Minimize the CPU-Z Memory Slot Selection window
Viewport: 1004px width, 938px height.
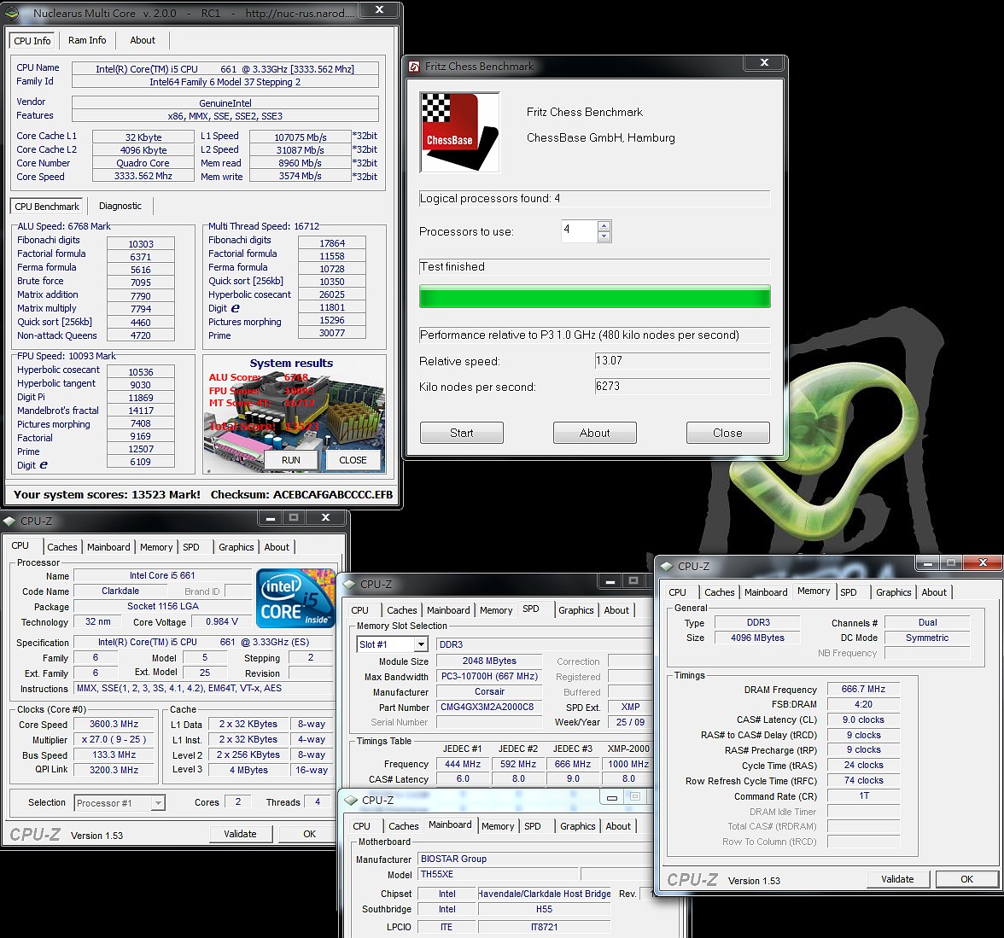(610, 581)
